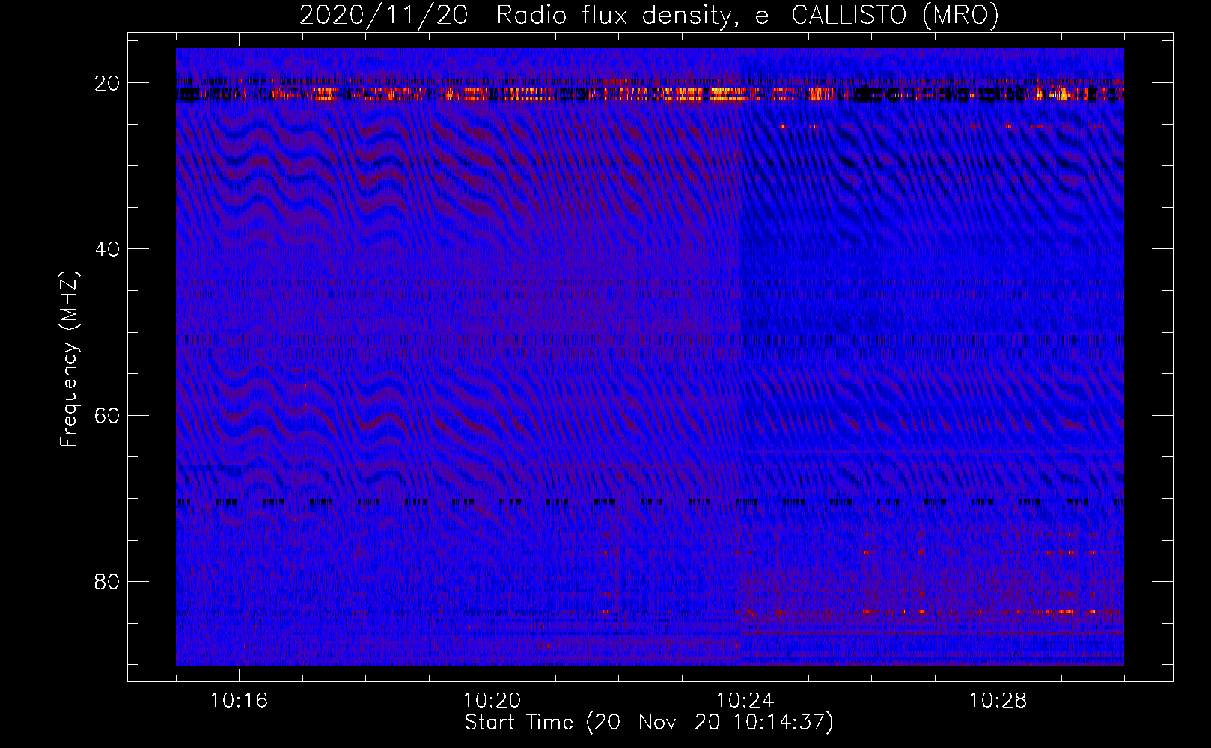
Task: Click the 10:16 time tick label
Action: (239, 701)
